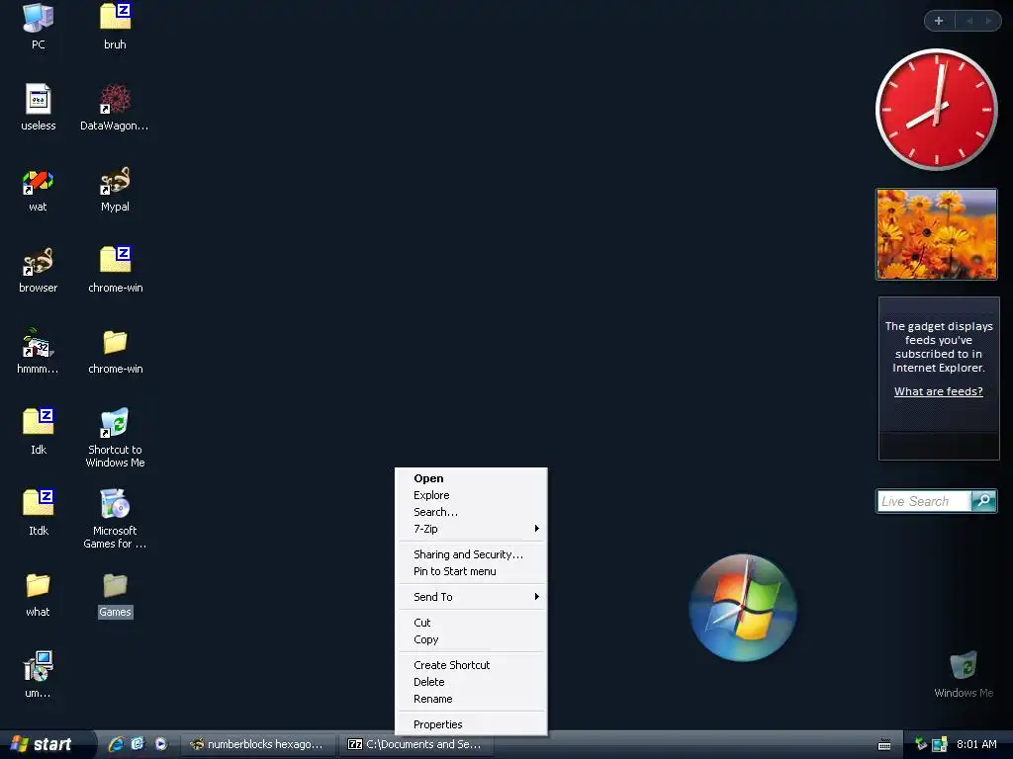Click the sidebar add gadget plus button
This screenshot has width=1013, height=759.
point(939,21)
